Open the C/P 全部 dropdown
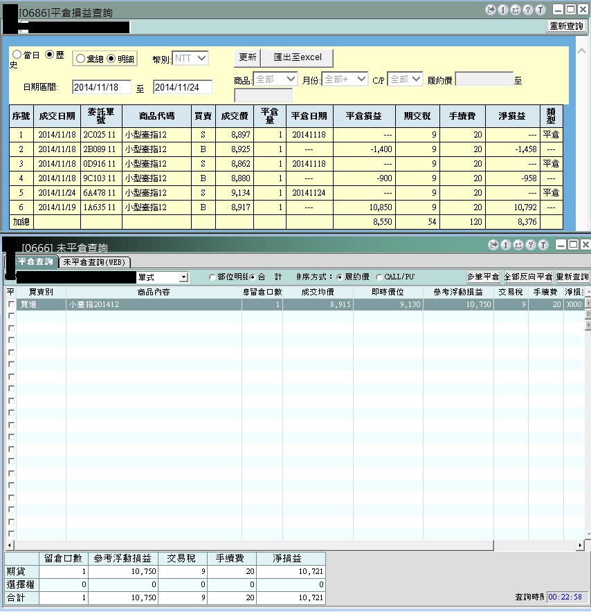 click(405, 80)
